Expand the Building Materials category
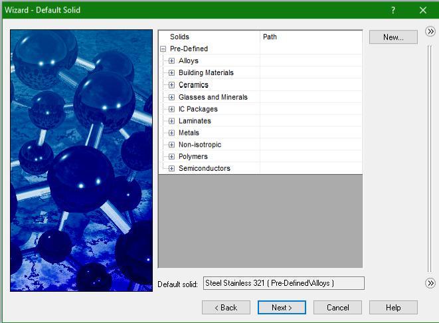Screen dimensions: 439x323 (x=171, y=73)
